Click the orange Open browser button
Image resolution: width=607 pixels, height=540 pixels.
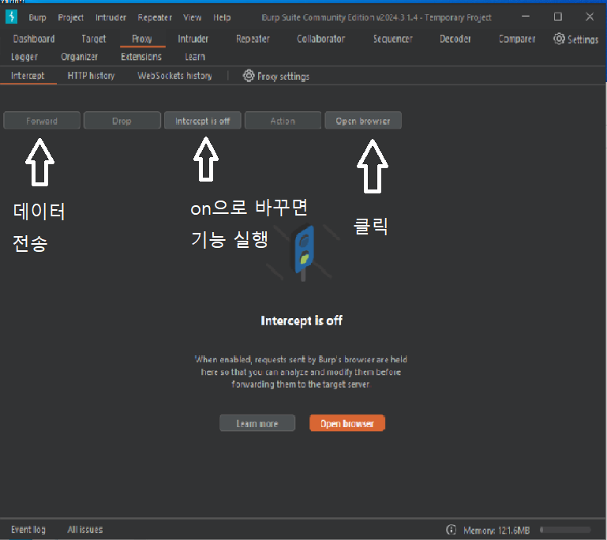(347, 423)
